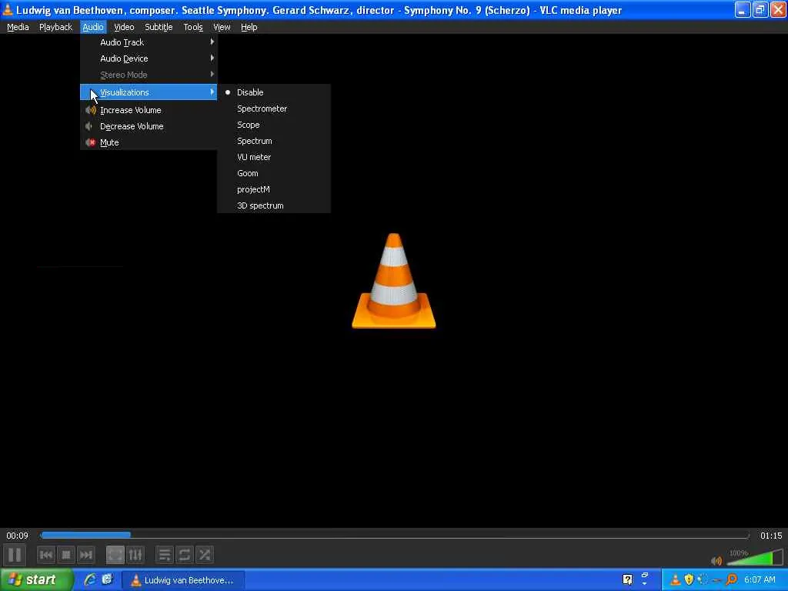
Task: Open the Tools menu
Action: 193,27
